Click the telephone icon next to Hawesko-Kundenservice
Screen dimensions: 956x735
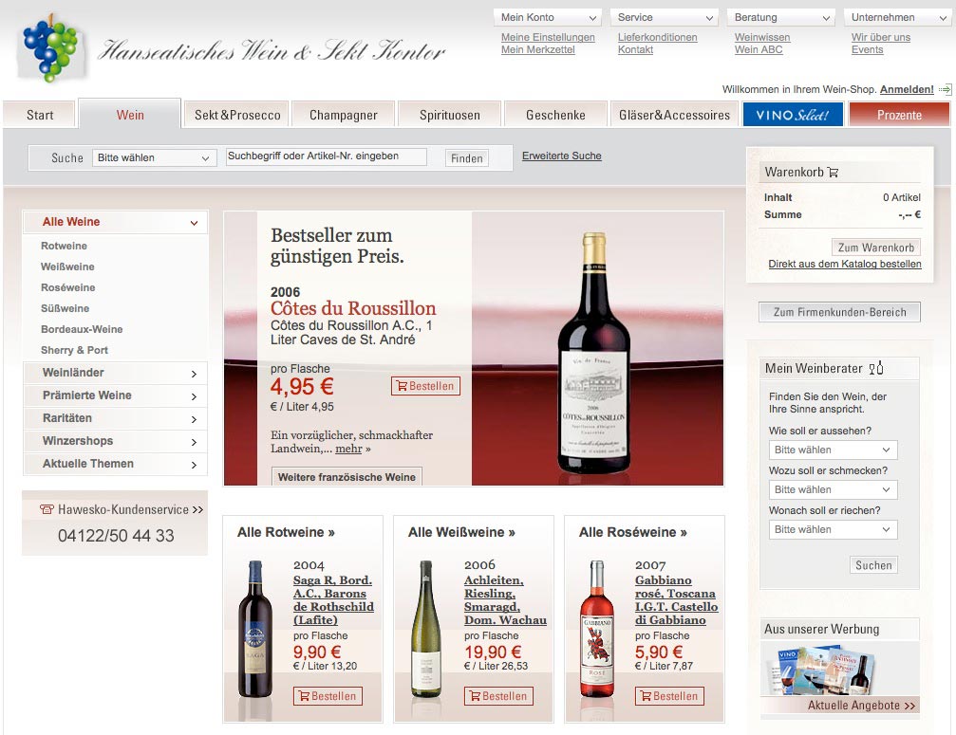coord(47,509)
